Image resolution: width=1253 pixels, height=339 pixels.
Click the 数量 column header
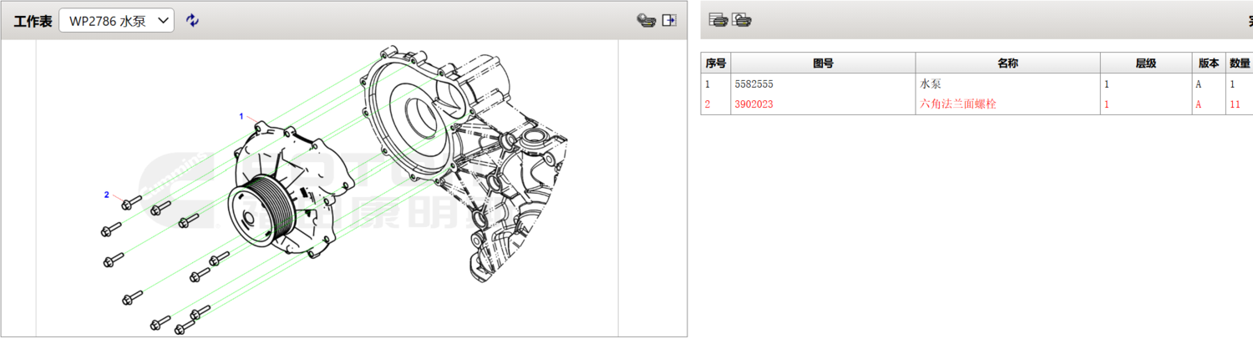[x=1240, y=63]
